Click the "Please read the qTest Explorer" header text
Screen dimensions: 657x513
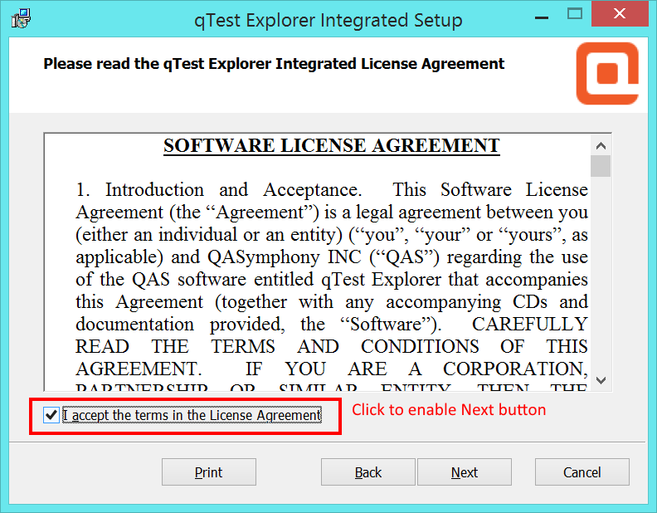tap(274, 64)
